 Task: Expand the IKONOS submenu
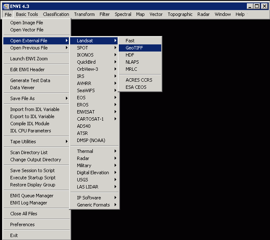point(94,55)
